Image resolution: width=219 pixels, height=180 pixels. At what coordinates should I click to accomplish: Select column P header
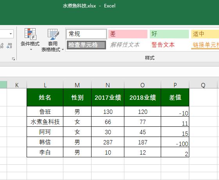[175, 85]
